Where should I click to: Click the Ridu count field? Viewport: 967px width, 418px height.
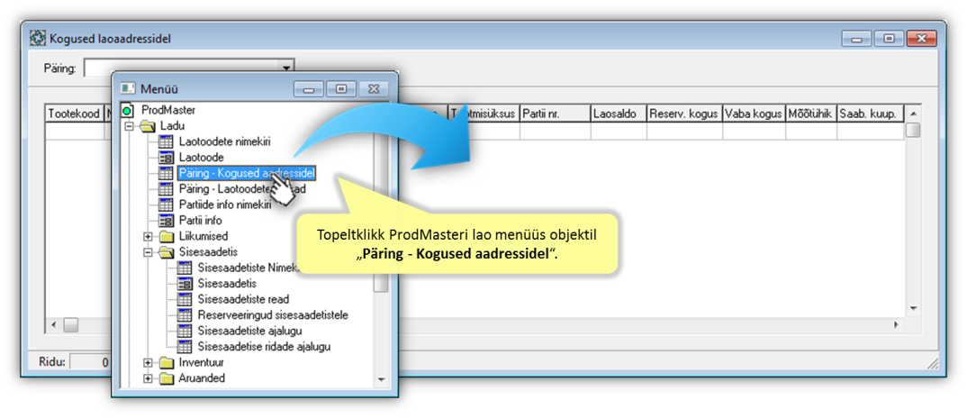click(x=89, y=362)
